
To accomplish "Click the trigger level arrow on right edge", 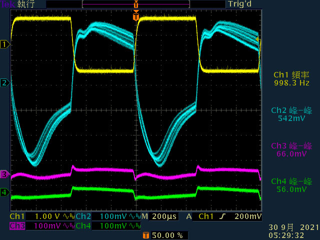I will pyautogui.click(x=258, y=39).
